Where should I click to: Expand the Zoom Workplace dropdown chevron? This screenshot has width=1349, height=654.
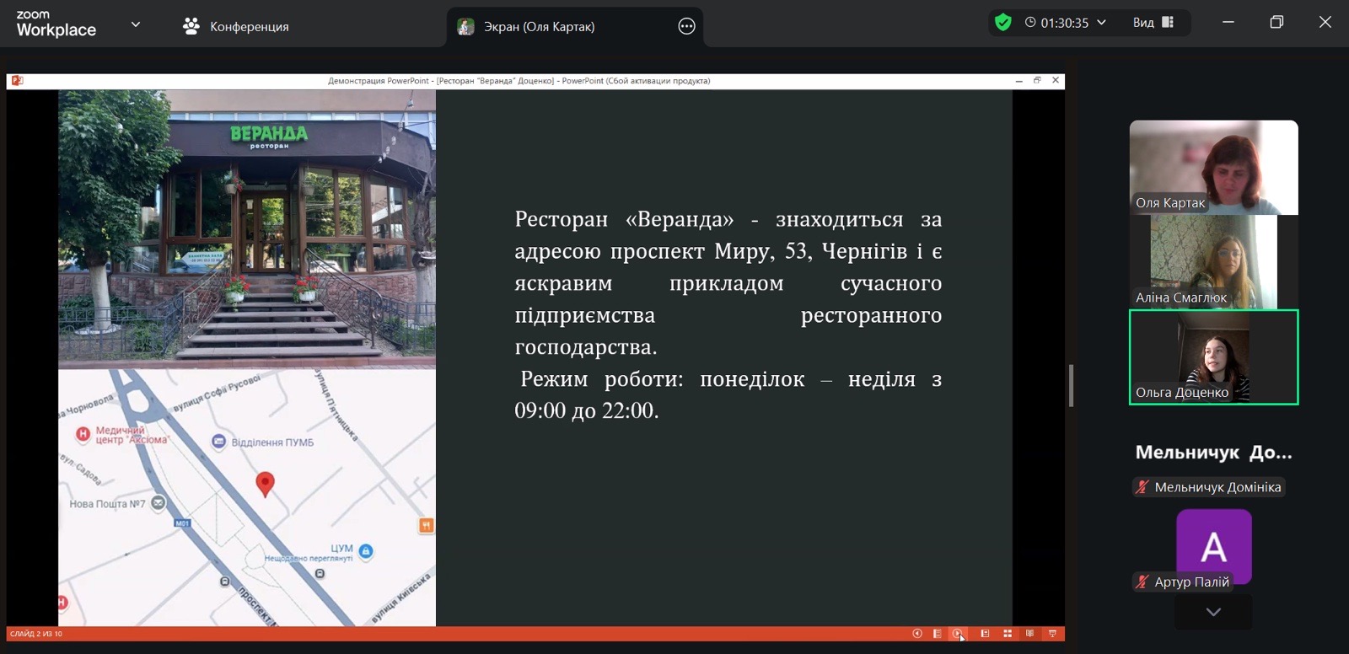[135, 24]
